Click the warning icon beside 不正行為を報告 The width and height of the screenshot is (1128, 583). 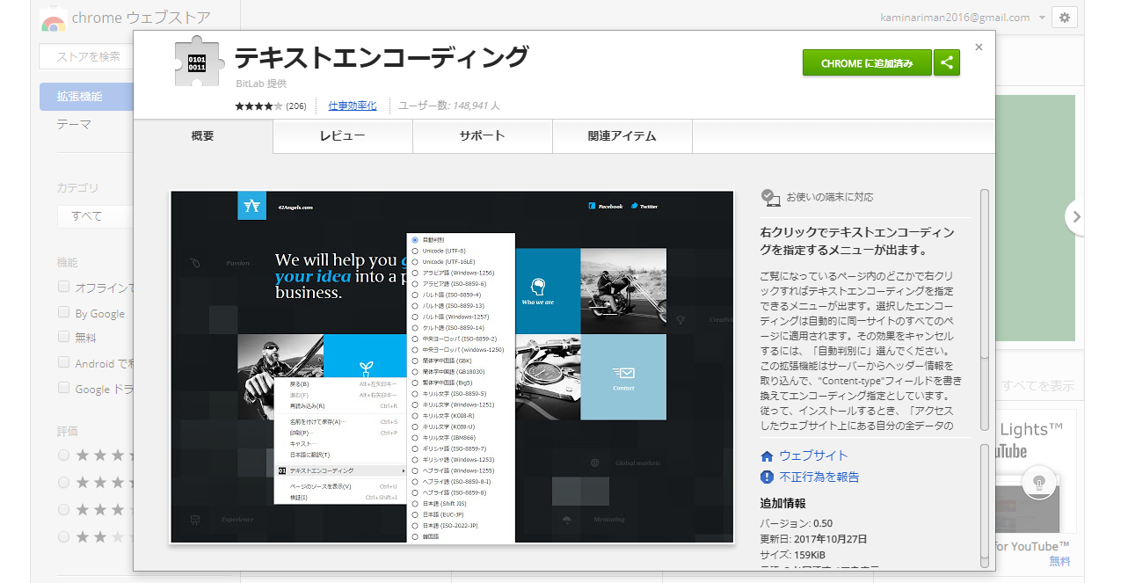pos(767,477)
